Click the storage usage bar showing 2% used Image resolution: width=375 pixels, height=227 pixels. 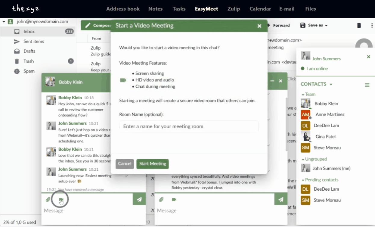point(19,222)
